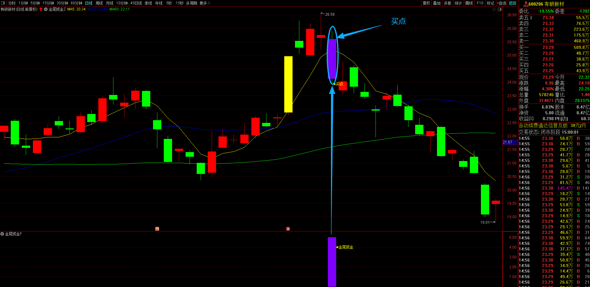The height and width of the screenshot is (287, 590).
Task: Add stock via +自选 button
Action: pos(502,3)
